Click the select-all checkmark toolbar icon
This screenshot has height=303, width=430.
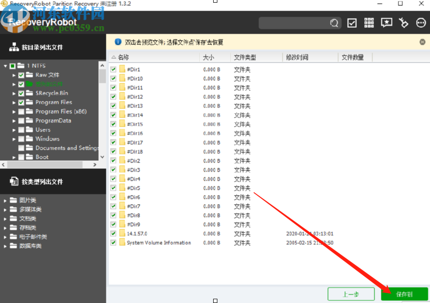352,23
